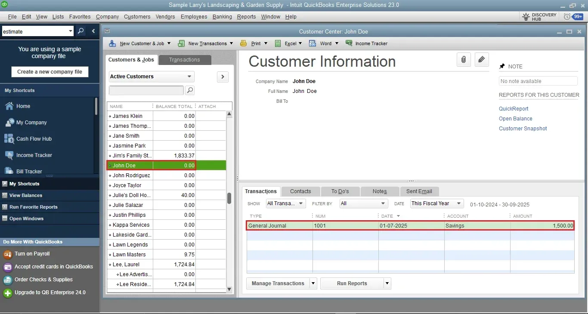Select Lee, Laurel customer row
The width and height of the screenshot is (588, 314).
pos(166,265)
